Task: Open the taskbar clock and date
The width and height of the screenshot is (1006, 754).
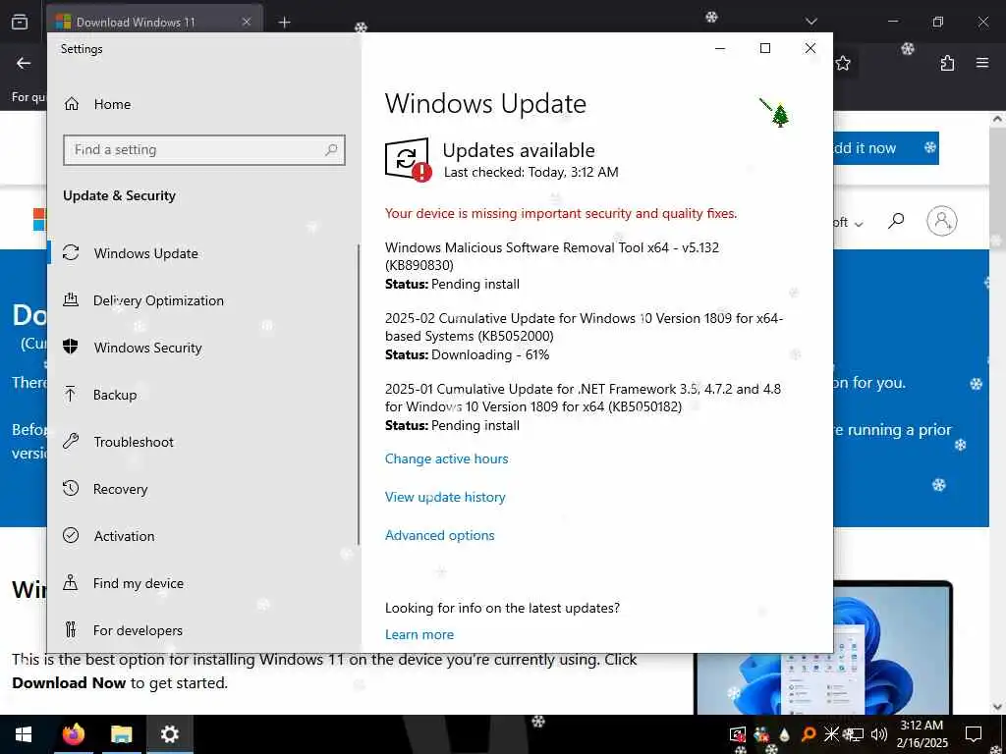Action: coord(922,734)
